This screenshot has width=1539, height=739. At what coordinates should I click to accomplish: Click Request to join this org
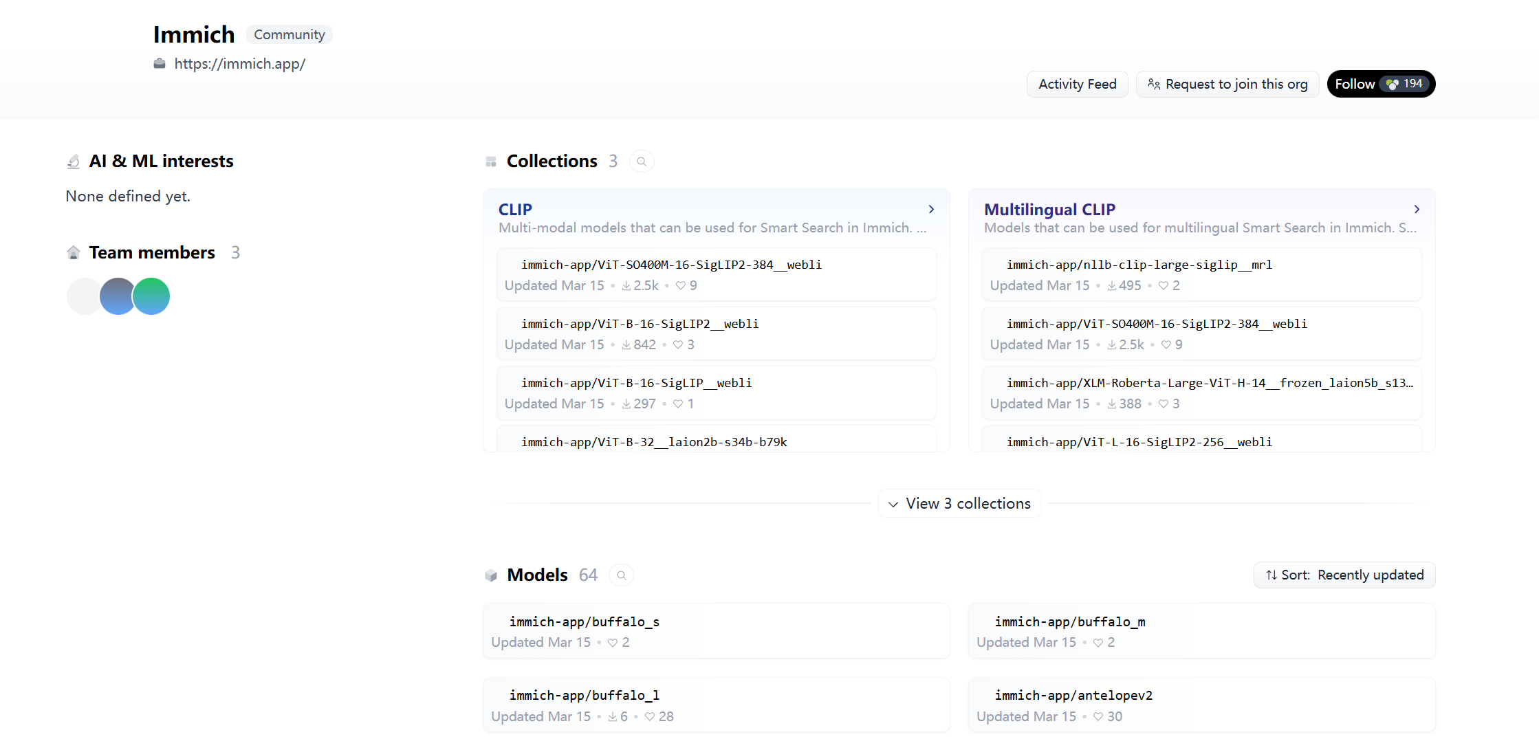tap(1227, 83)
